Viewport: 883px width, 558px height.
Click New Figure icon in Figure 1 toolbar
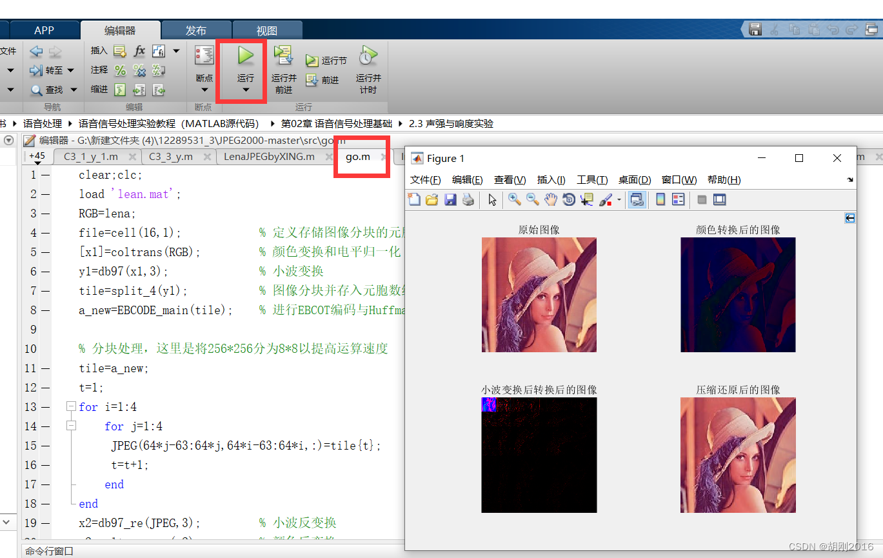(x=414, y=200)
